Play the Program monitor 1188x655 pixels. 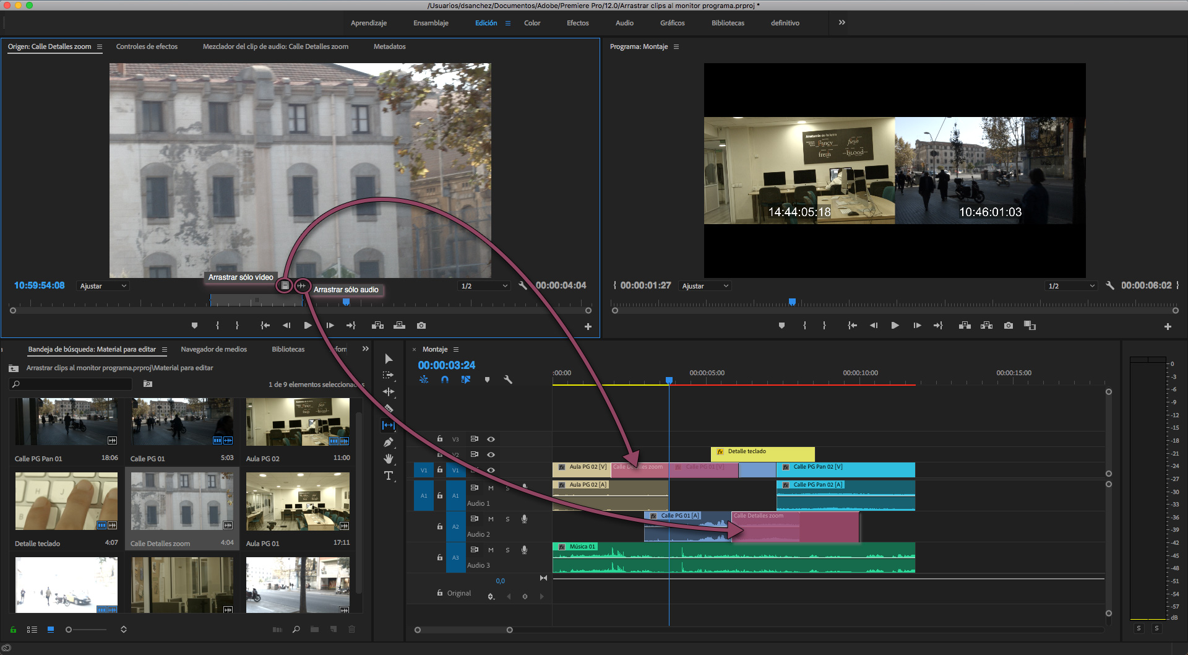[x=895, y=326]
